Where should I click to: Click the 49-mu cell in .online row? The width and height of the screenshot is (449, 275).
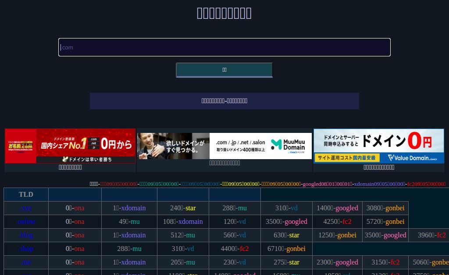(129, 222)
